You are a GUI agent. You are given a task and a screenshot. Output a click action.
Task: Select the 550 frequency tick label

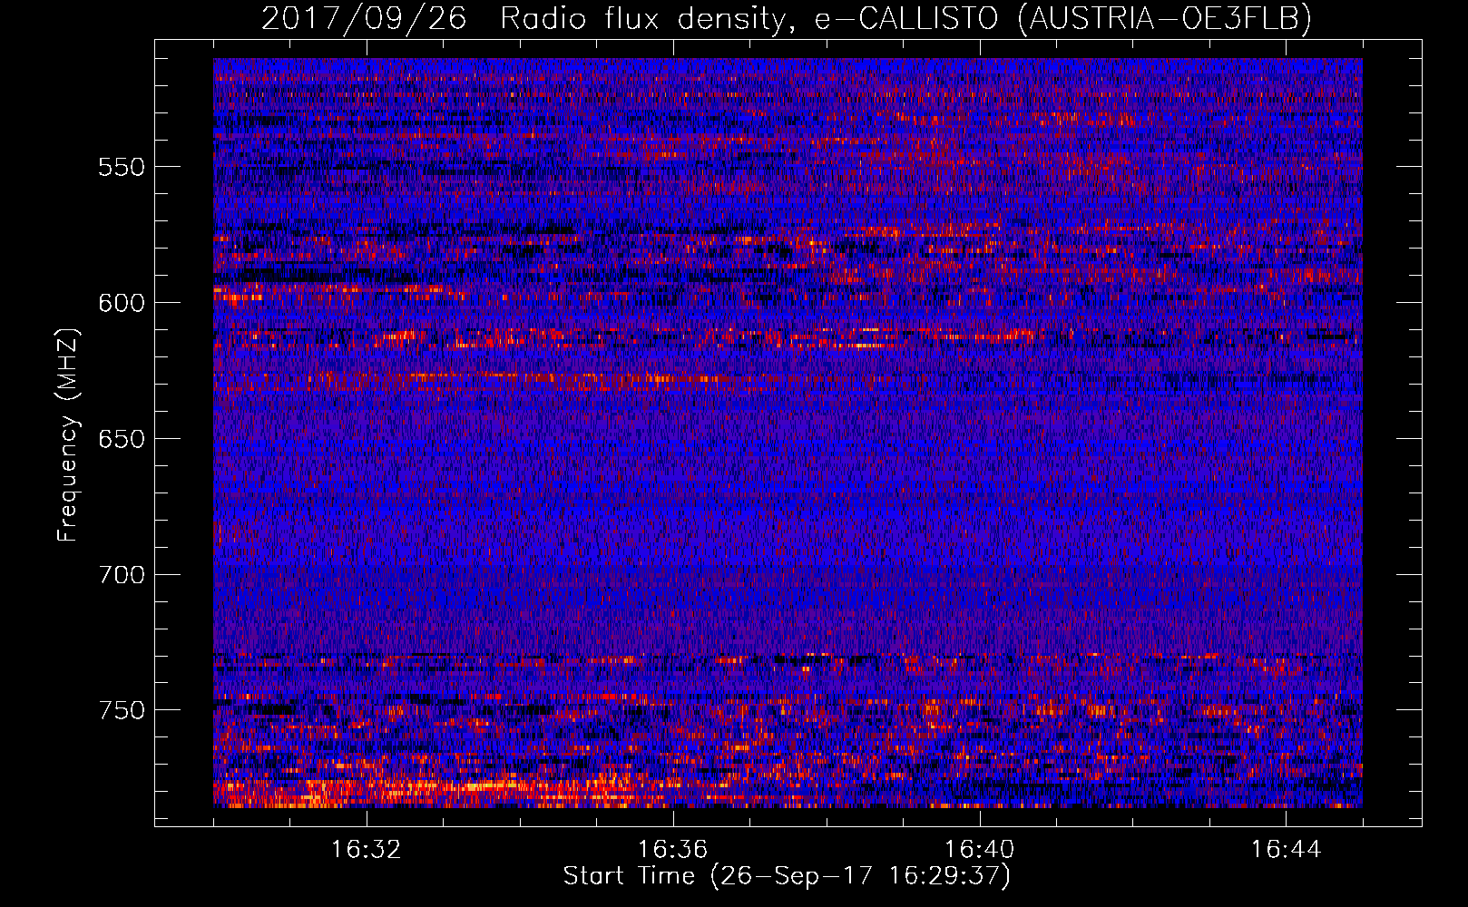122,167
